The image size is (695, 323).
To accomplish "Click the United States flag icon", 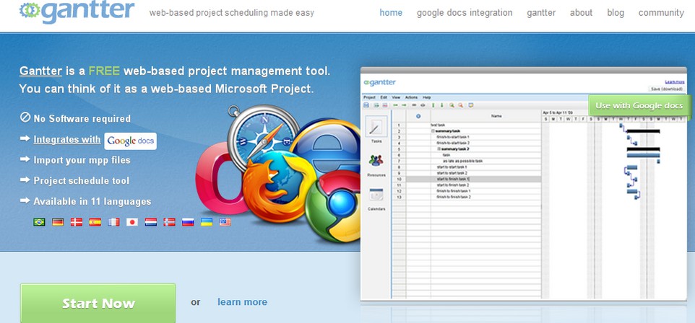I will (x=225, y=222).
